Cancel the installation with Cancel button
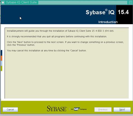 [10, 110]
